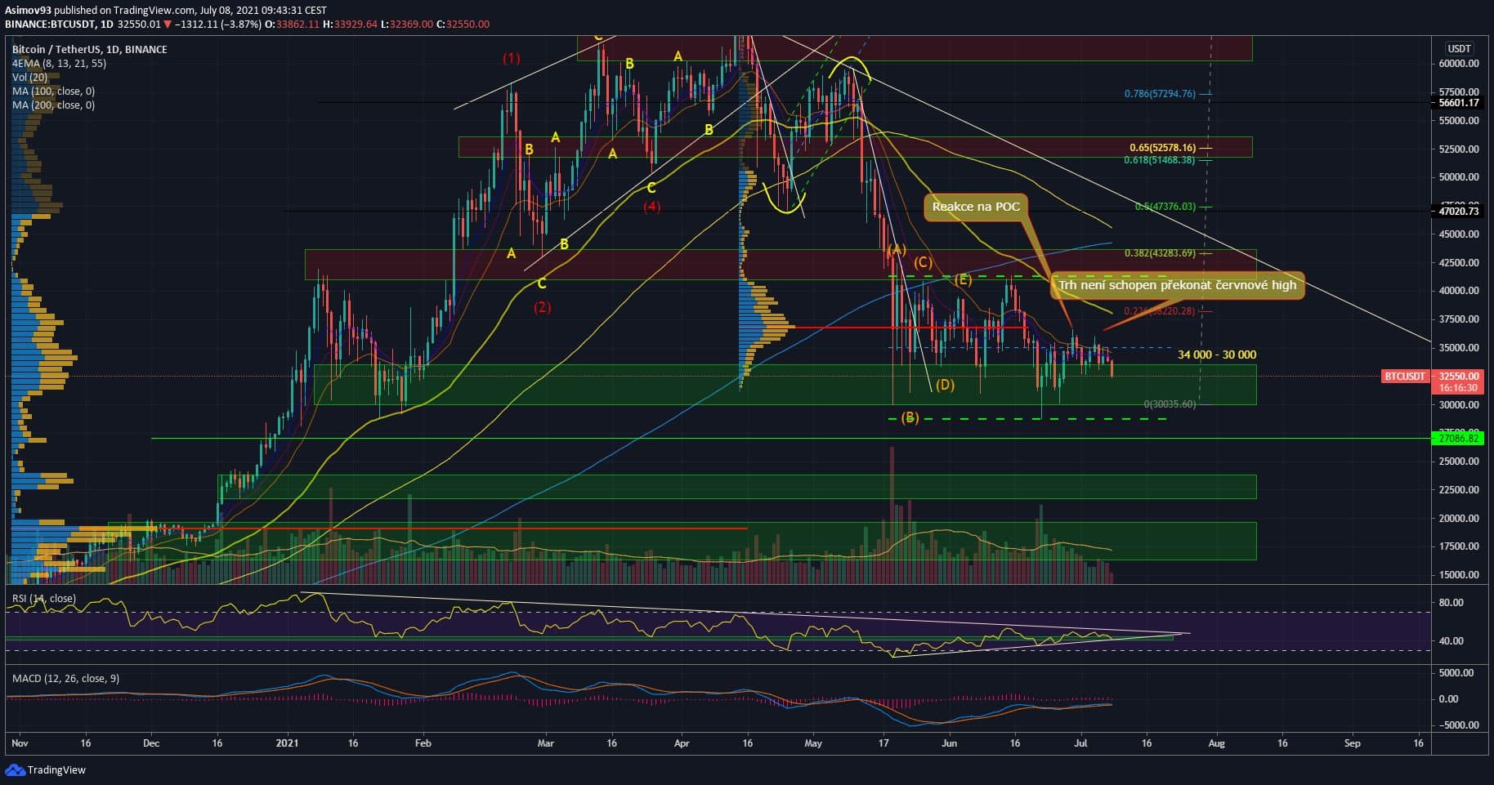Click the 'Reakce na POC' callout

976,207
